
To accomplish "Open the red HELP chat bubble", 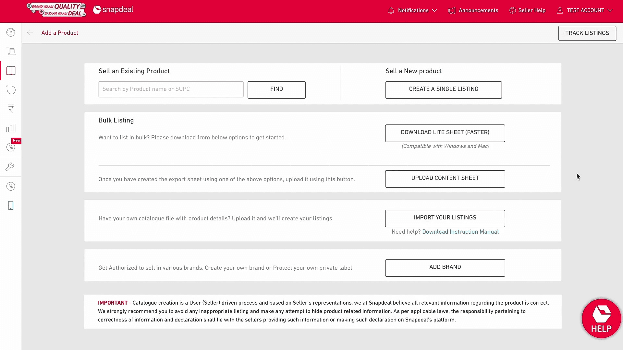I will pyautogui.click(x=601, y=319).
